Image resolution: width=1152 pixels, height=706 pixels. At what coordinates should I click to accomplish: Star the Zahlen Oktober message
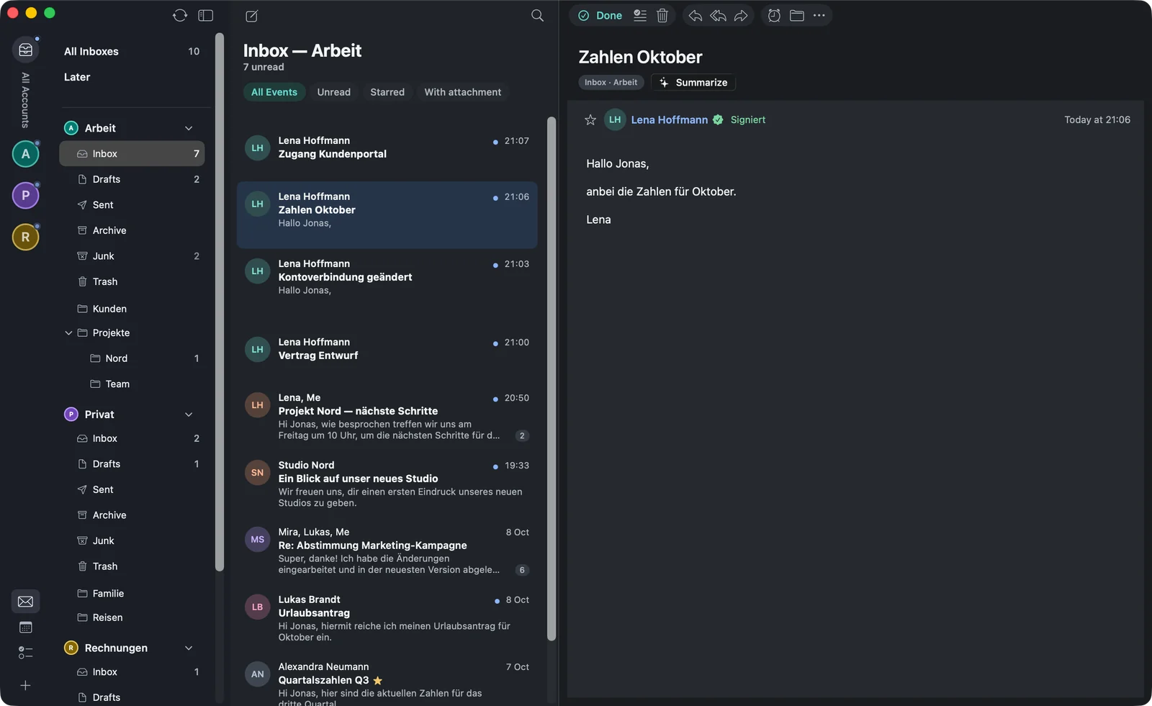pos(590,120)
